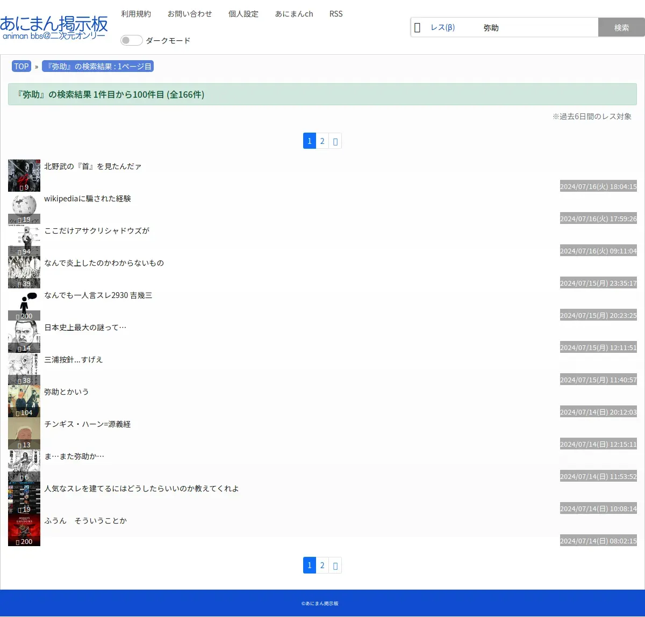This screenshot has height=617, width=645.
Task: Click thumbnail for 北野武の『首』 thread
Action: tap(24, 176)
